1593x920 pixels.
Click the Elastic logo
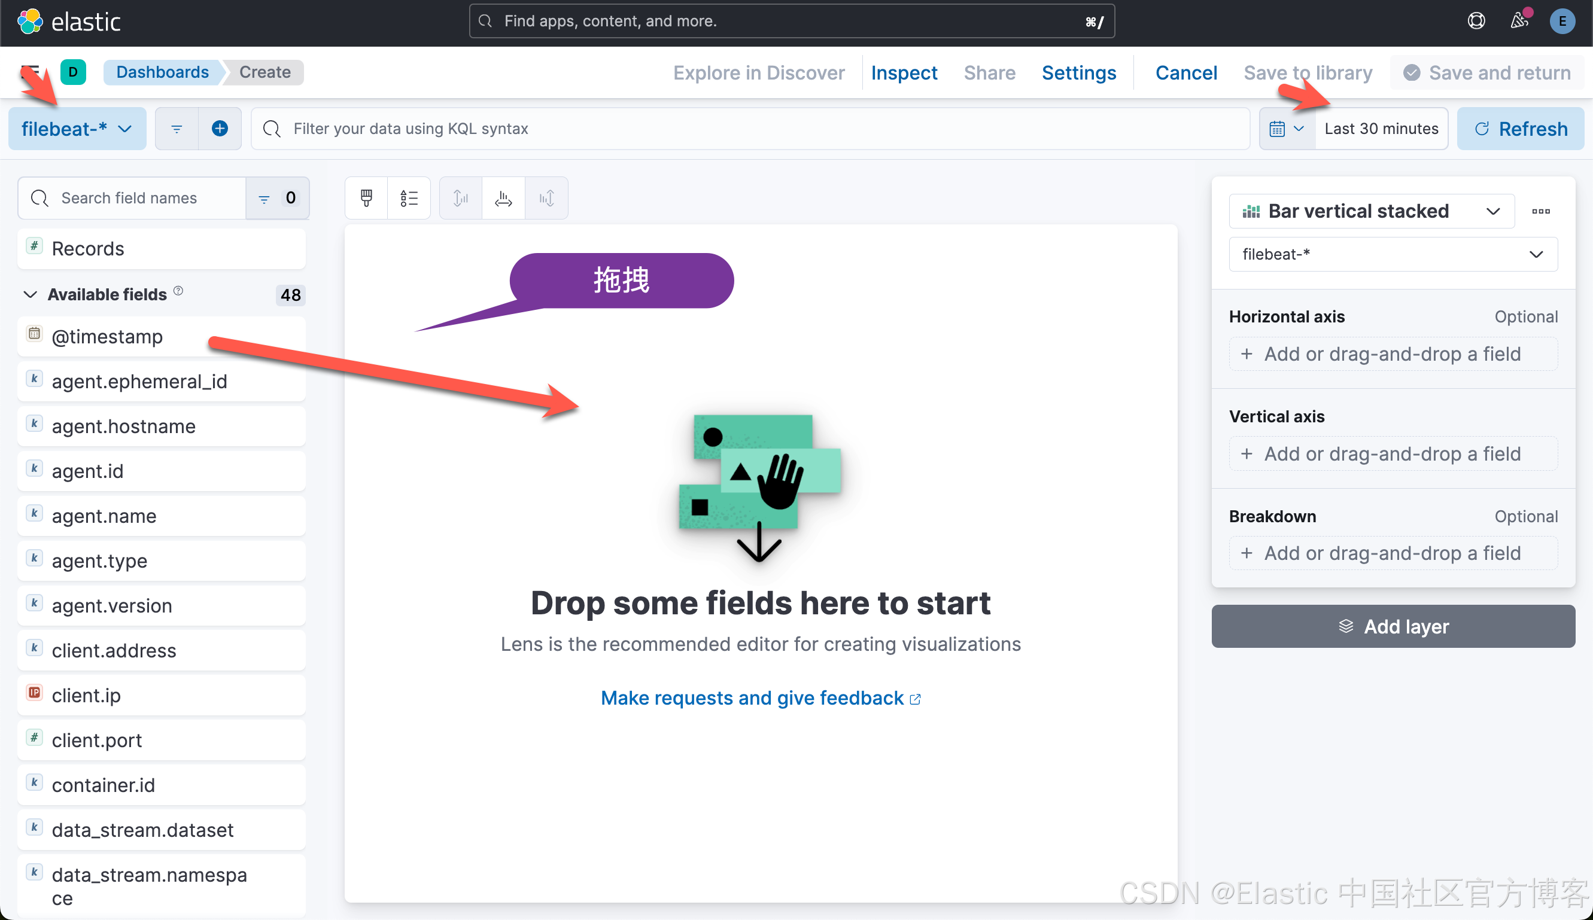tap(68, 22)
